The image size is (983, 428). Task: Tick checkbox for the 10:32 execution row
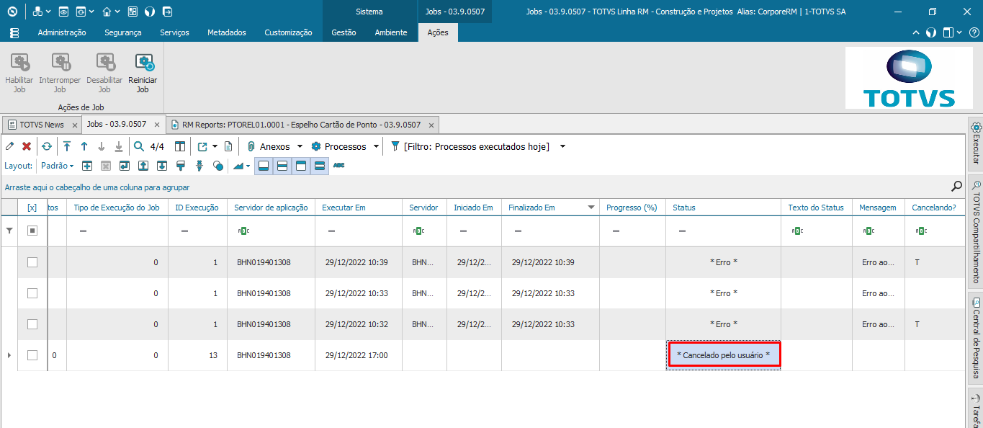(x=32, y=324)
